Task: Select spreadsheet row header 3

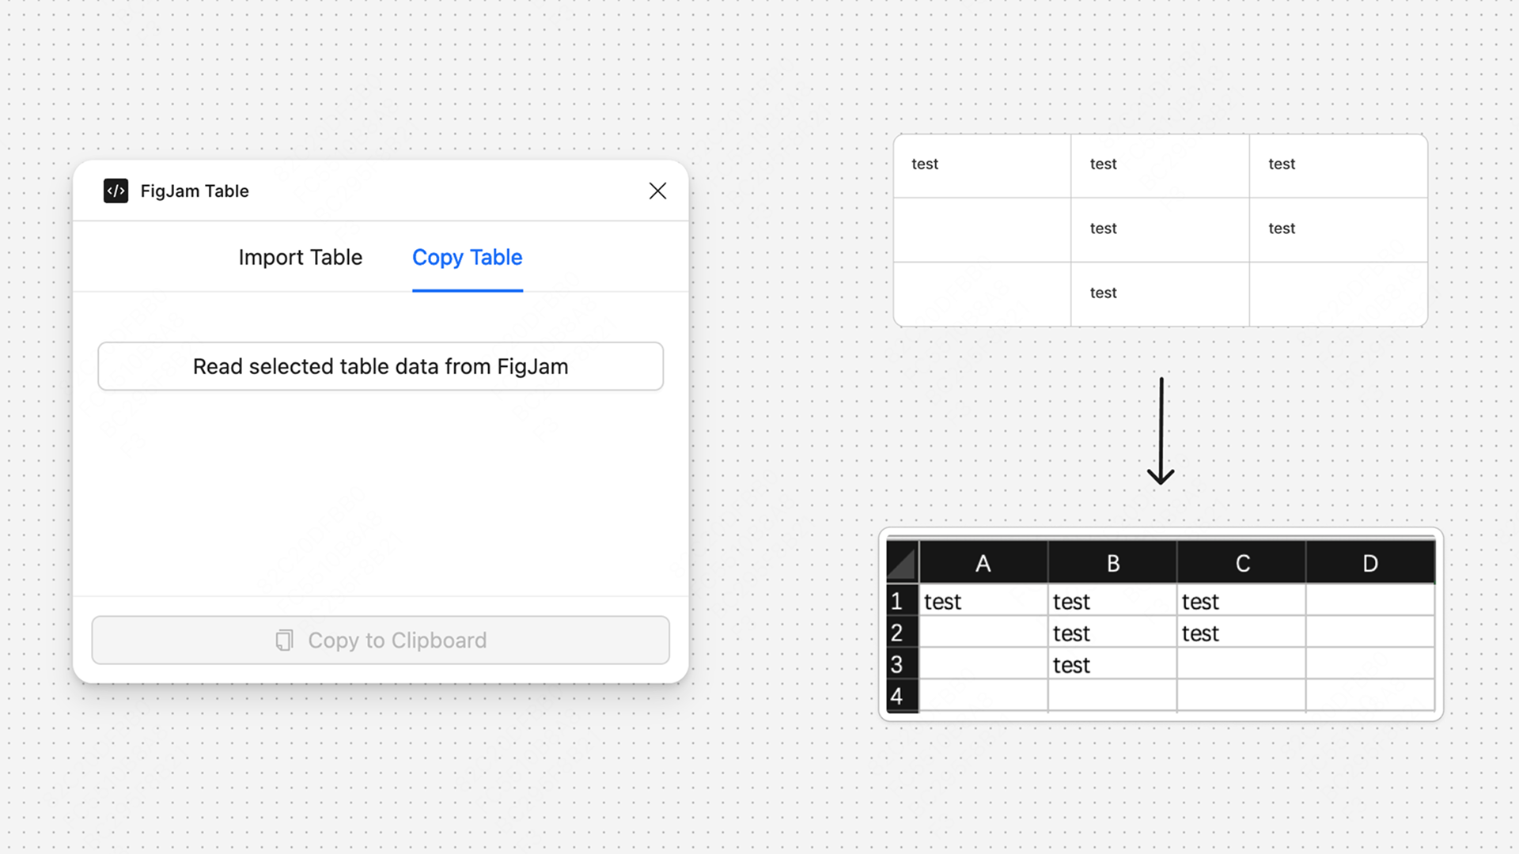Action: 902,664
